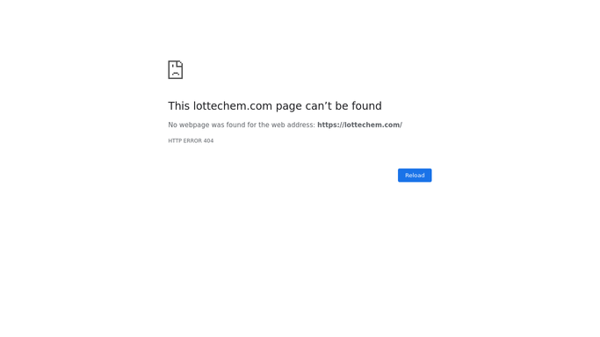Click the word lottechem.com in the heading
Viewport: 600px width, 337px height.
(x=233, y=106)
